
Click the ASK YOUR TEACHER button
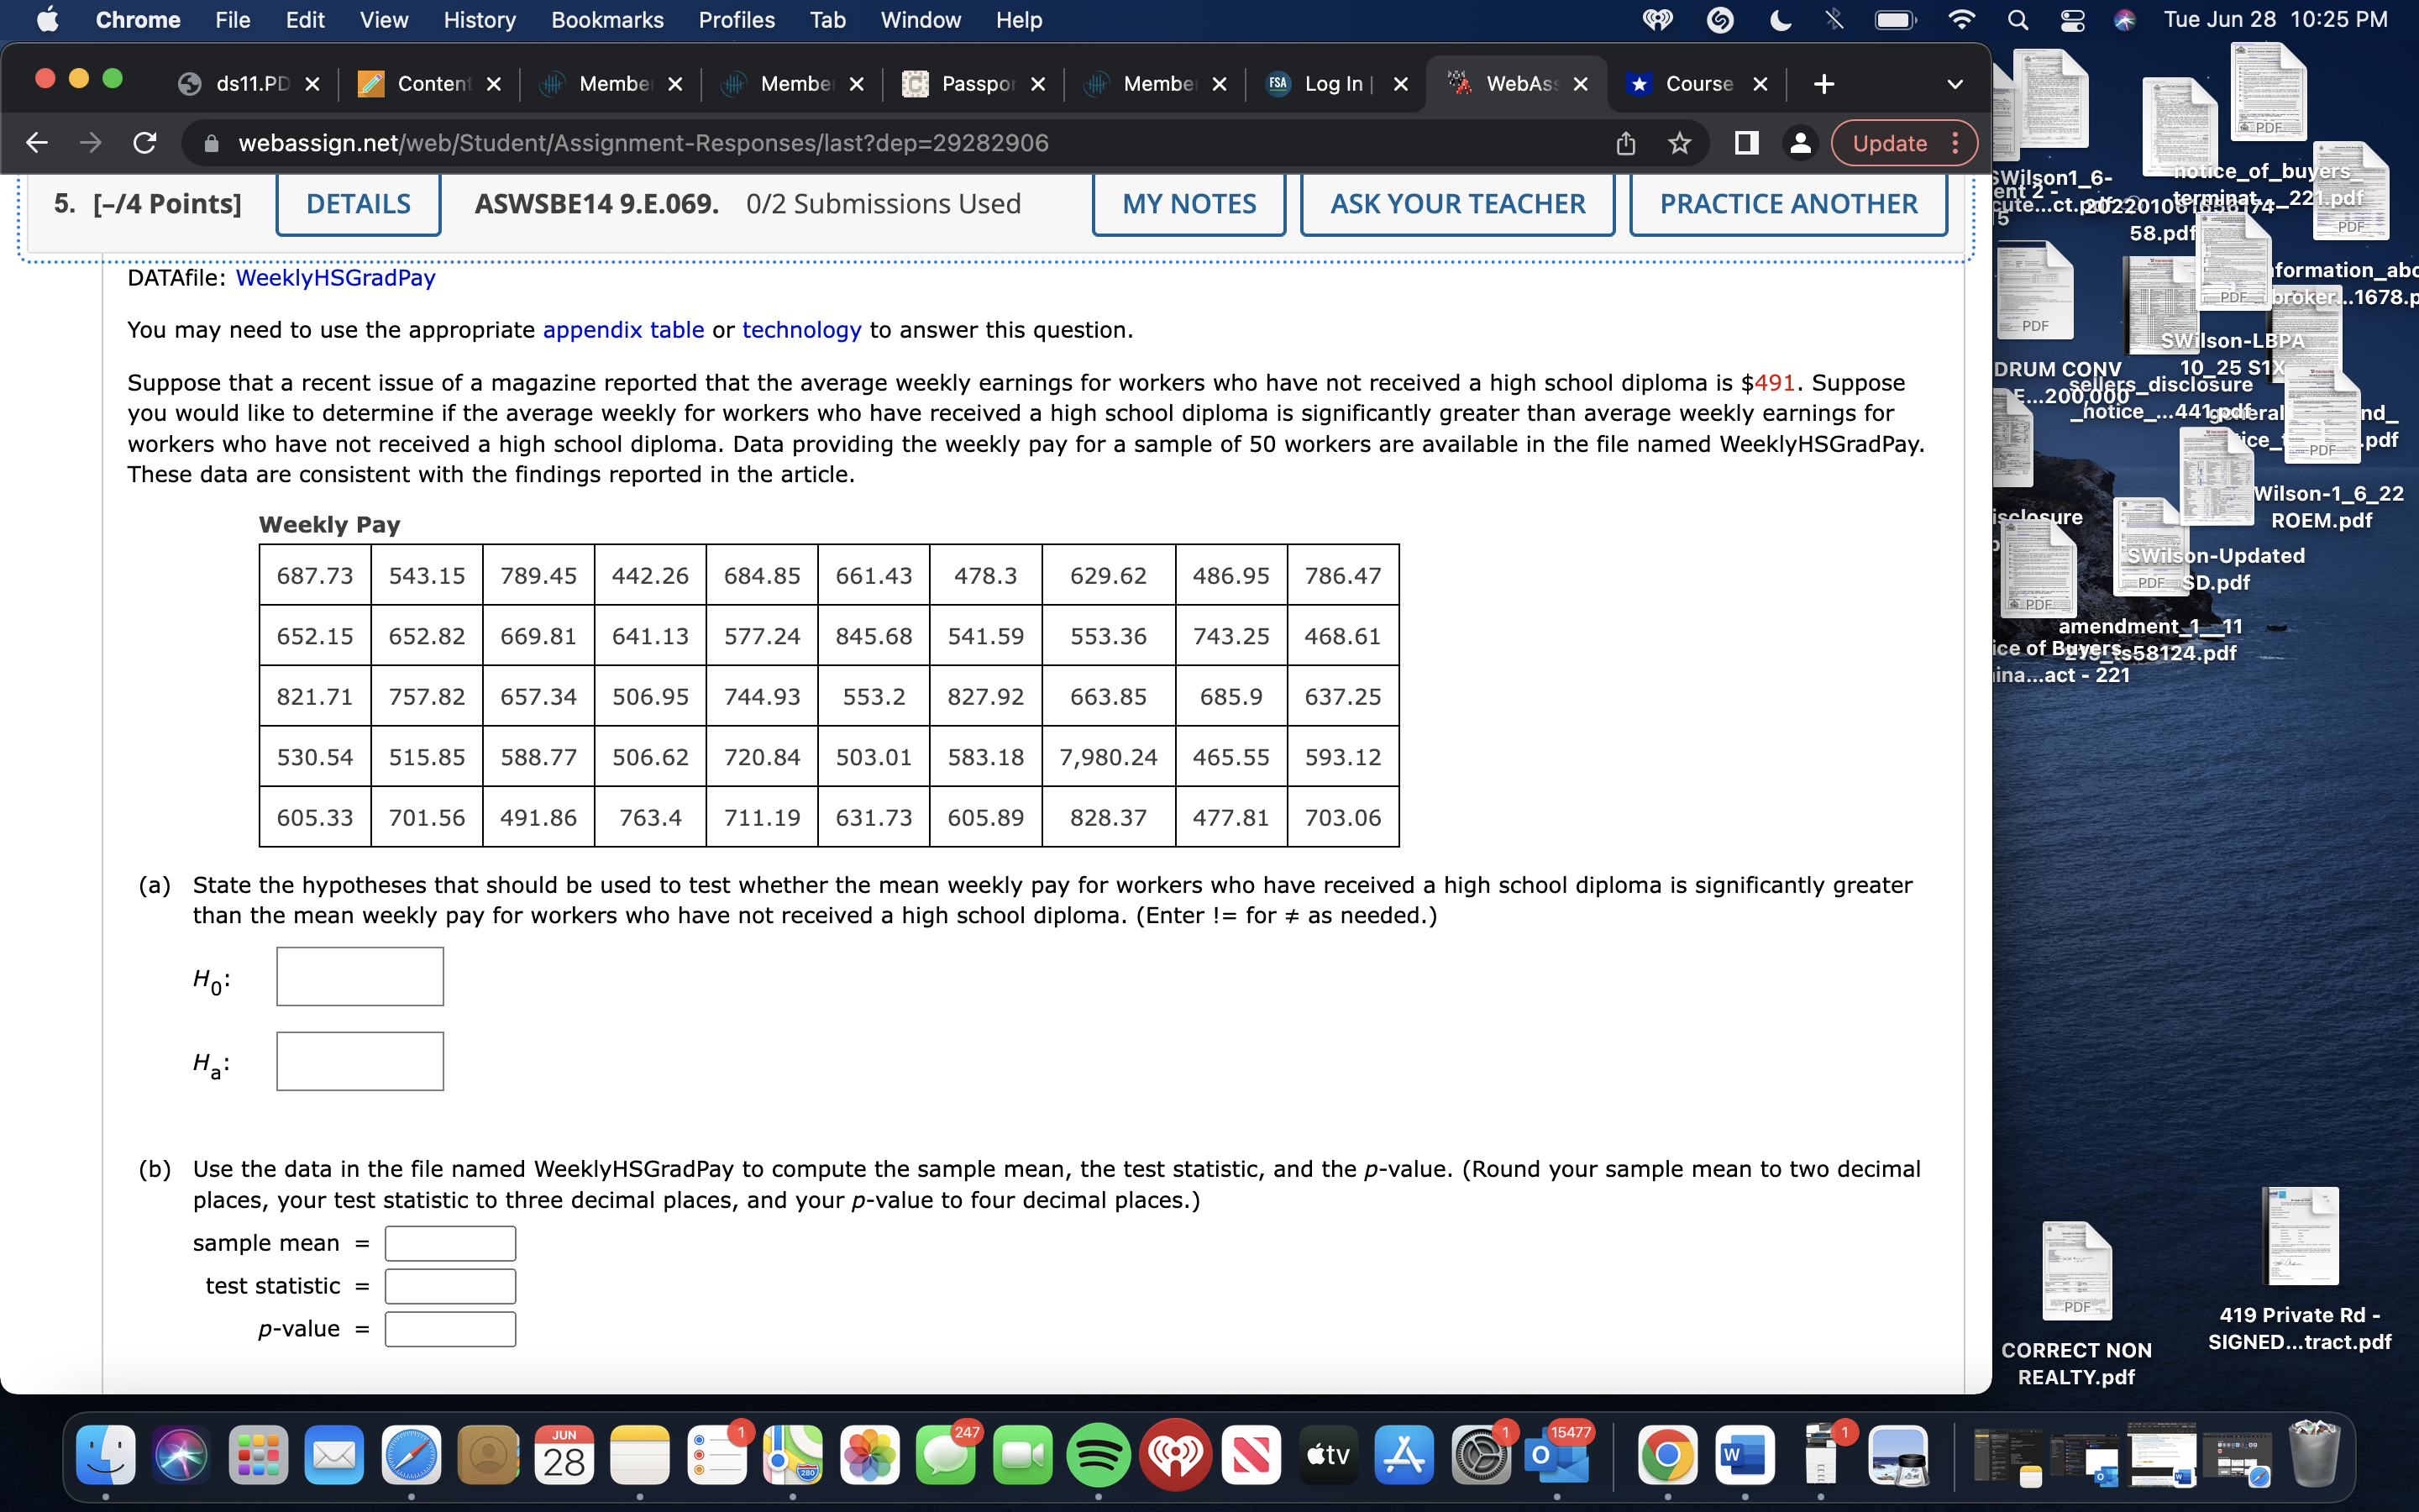click(1456, 204)
